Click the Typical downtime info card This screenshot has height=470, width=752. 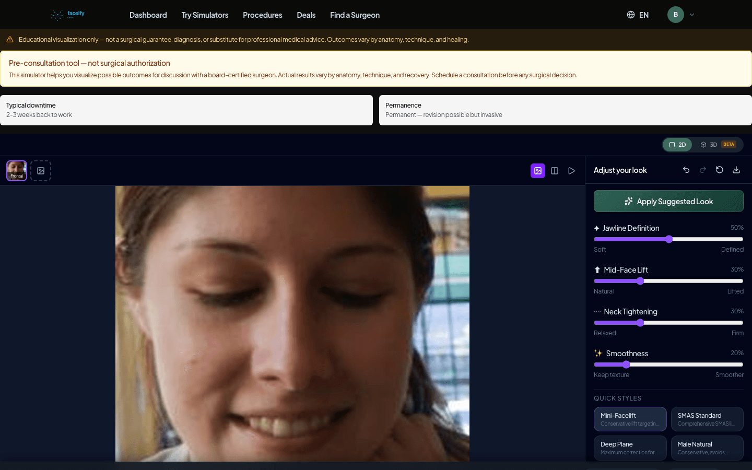pyautogui.click(x=186, y=110)
